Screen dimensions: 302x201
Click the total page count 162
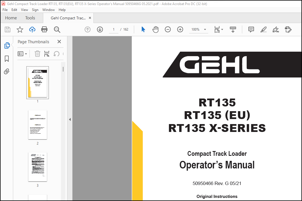[x=126, y=29]
